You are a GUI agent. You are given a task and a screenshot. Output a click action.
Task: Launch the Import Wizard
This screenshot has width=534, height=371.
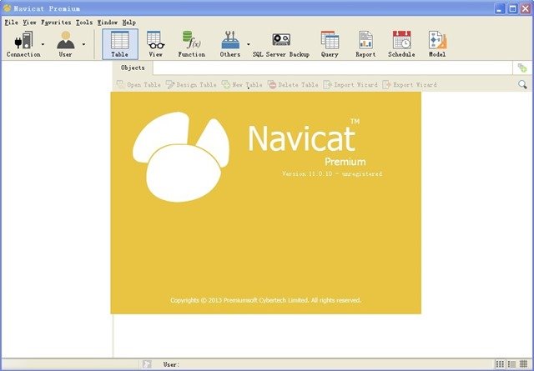click(350, 85)
